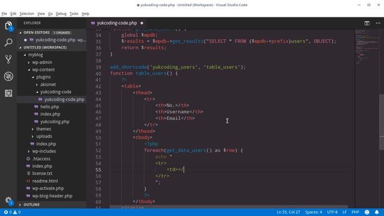Change language mode via PHP indicator

click(355, 212)
